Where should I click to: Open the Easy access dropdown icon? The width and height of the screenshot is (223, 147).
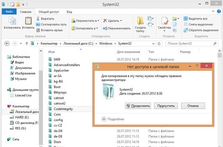click(x=150, y=24)
